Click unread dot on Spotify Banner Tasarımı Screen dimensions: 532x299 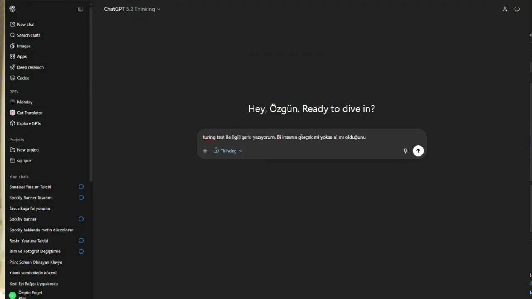tap(81, 198)
